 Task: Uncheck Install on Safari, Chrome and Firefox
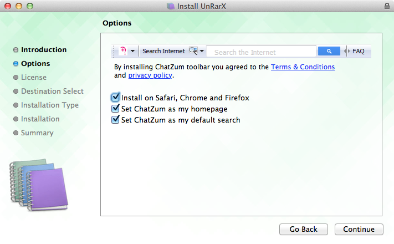[x=116, y=98]
